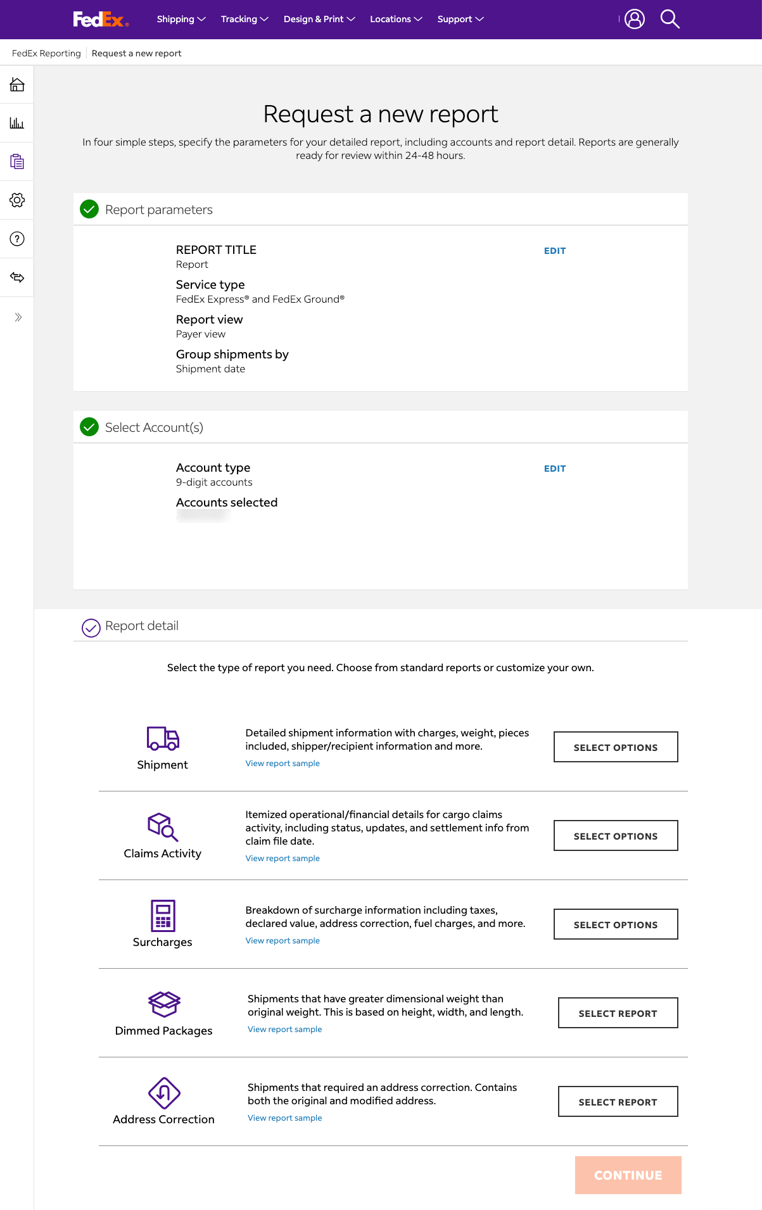Click the Report parameters section header

pos(381,210)
